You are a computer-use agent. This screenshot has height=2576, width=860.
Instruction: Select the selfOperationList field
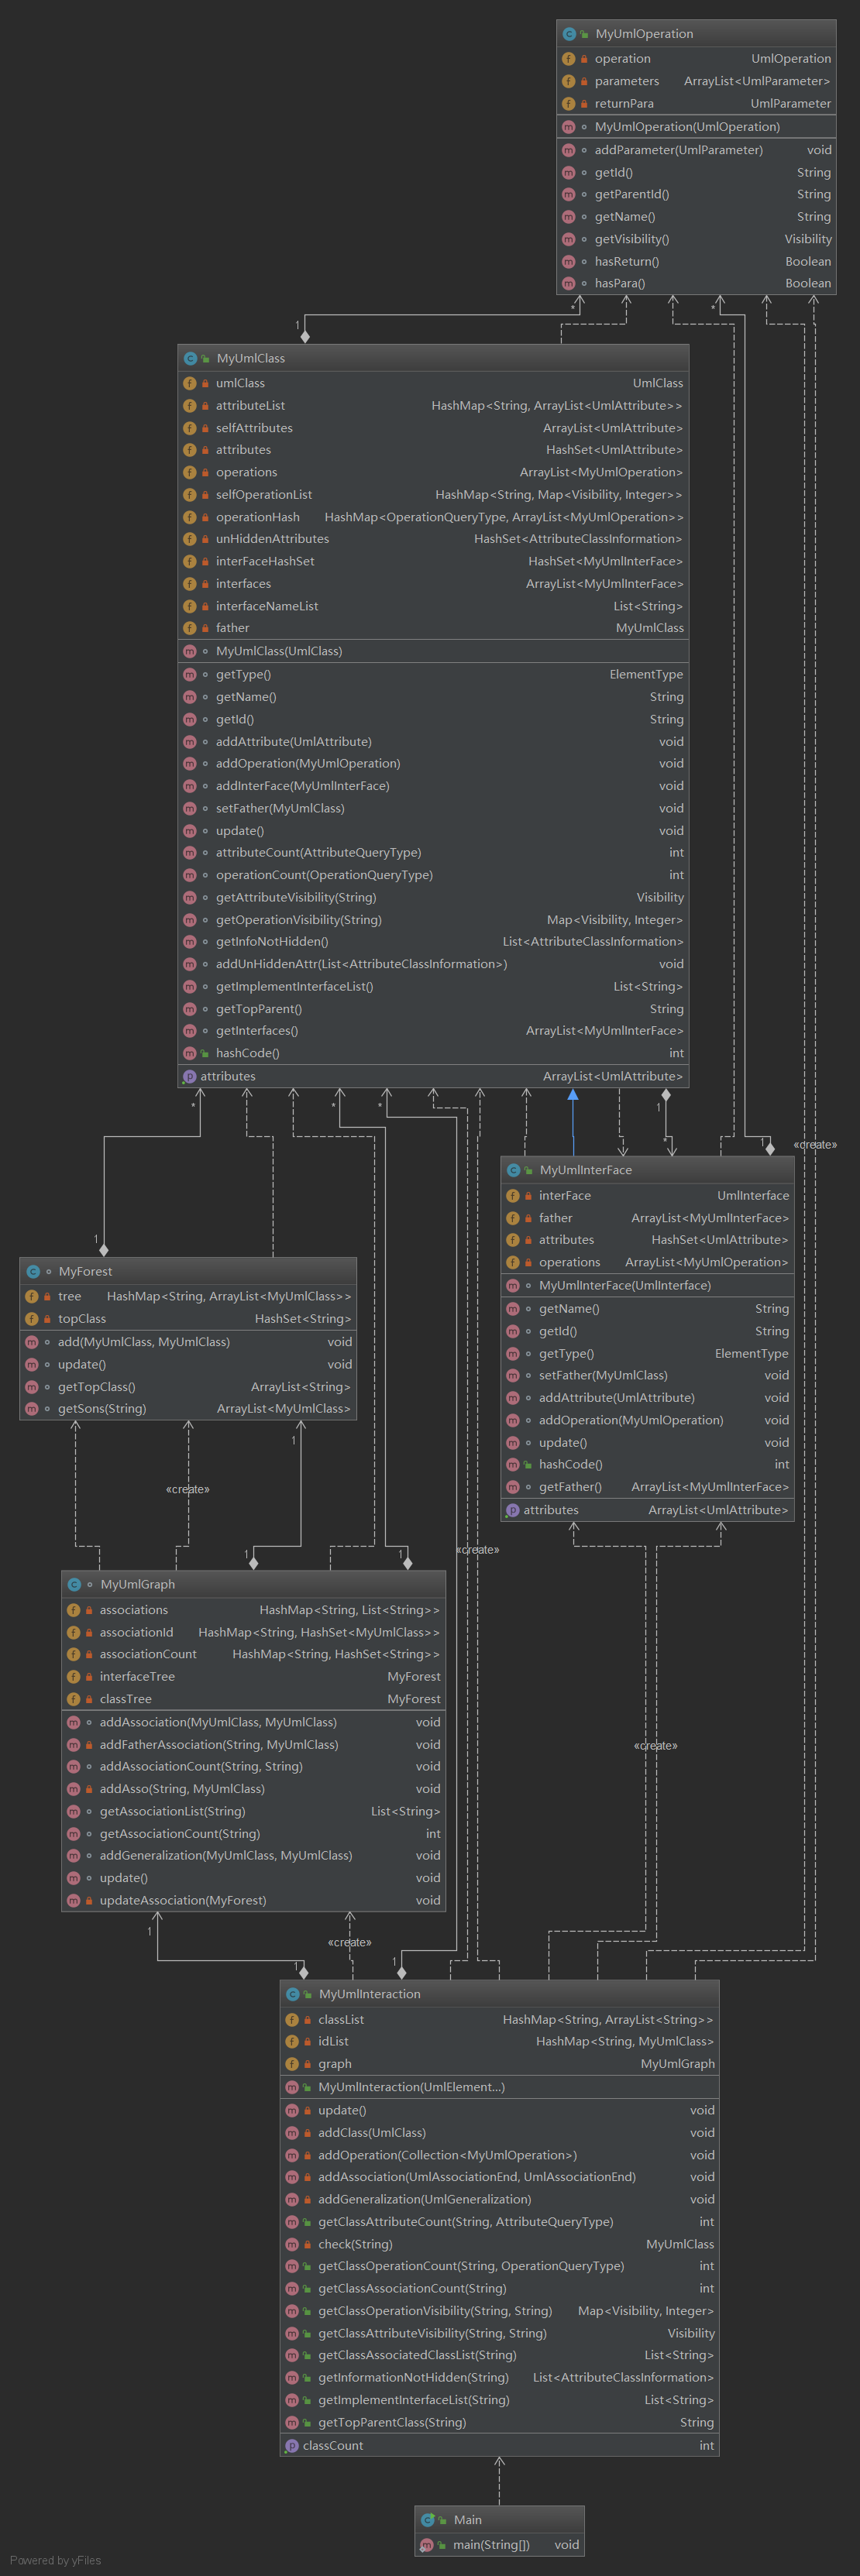[x=433, y=495]
